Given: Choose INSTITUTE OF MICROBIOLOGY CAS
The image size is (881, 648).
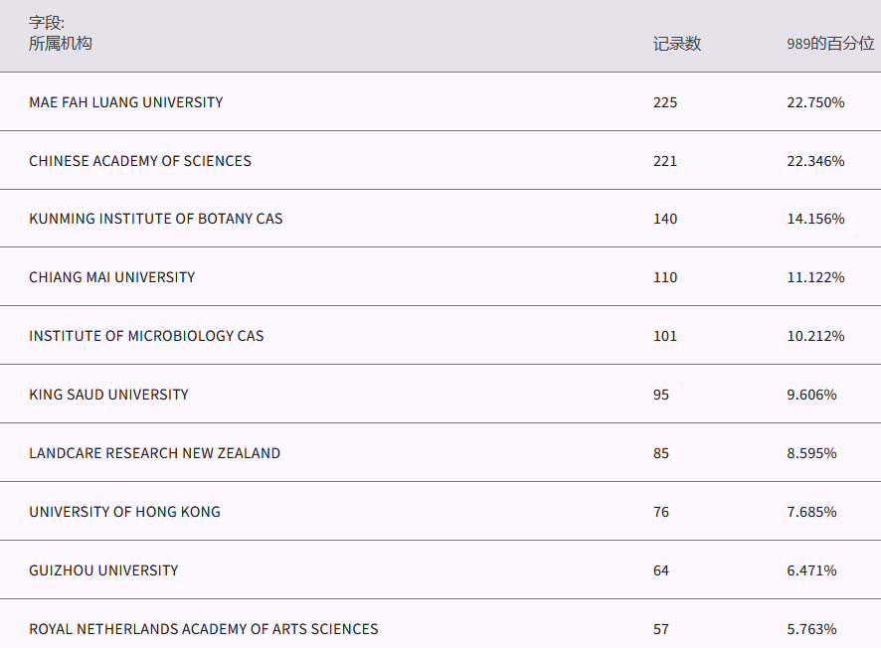Looking at the screenshot, I should 146,336.
